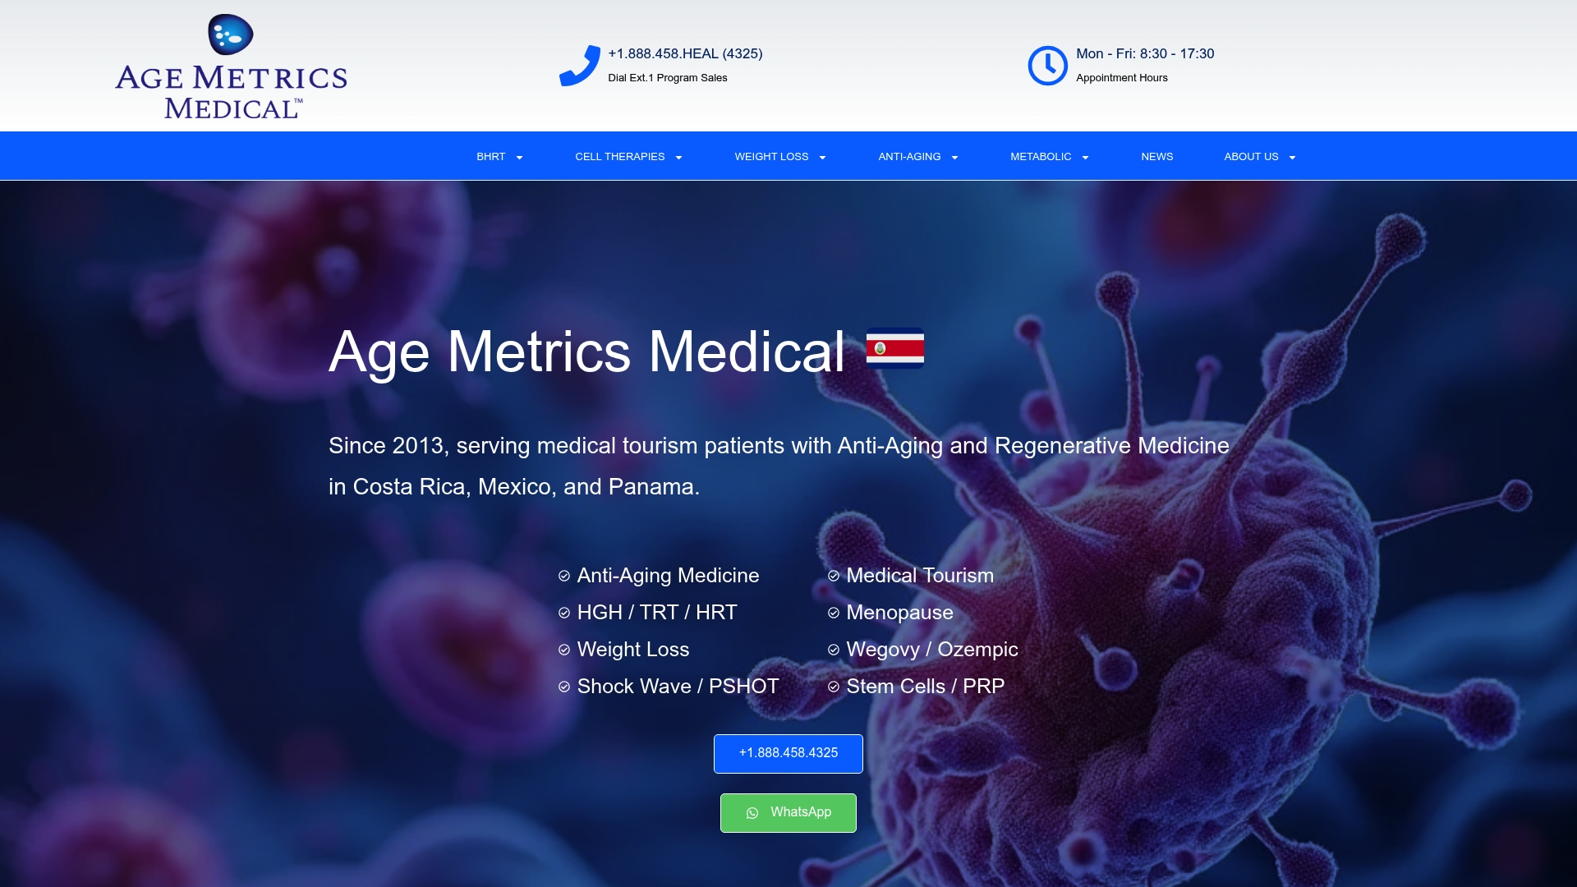The height and width of the screenshot is (887, 1577).
Task: Click the Dial Ext.1 Program Sales text
Action: click(x=668, y=78)
